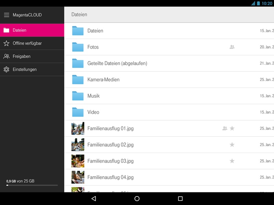Select Dateien in the sidebar
Screen dimensions: 274x205
tap(32, 30)
